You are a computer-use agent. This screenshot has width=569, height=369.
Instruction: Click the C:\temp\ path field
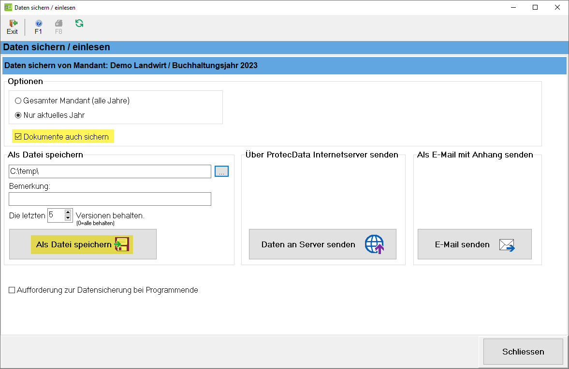tap(110, 171)
